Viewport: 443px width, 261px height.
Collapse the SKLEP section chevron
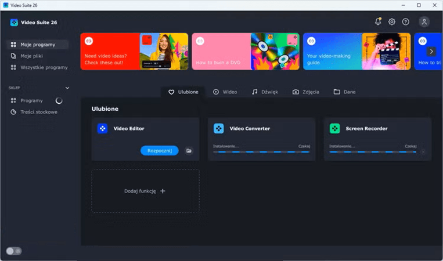(67, 88)
